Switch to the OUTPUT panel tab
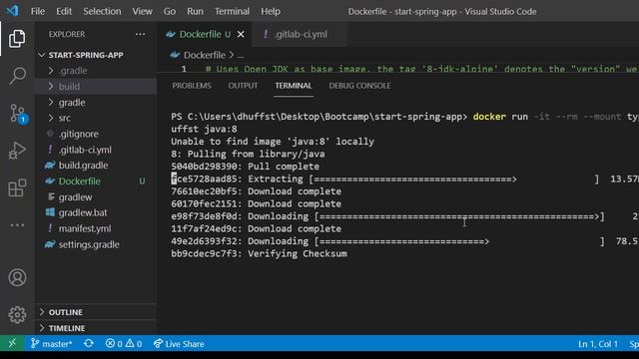This screenshot has height=359, width=639. click(x=243, y=86)
